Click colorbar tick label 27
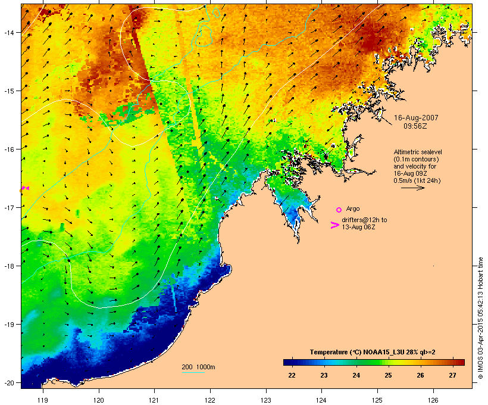This screenshot has height=405, width=488. point(452,375)
